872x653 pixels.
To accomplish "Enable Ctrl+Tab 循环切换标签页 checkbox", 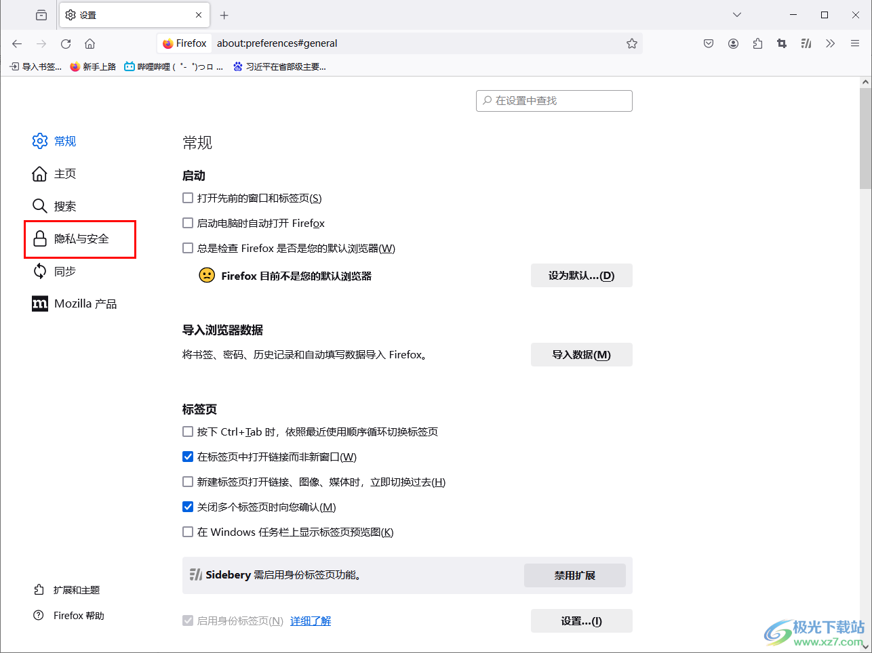I will pos(188,431).
